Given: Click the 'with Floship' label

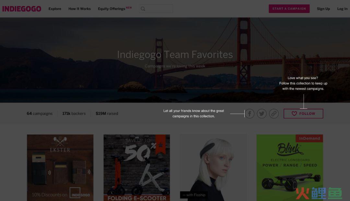Looking at the screenshot, I should (x=194, y=195).
